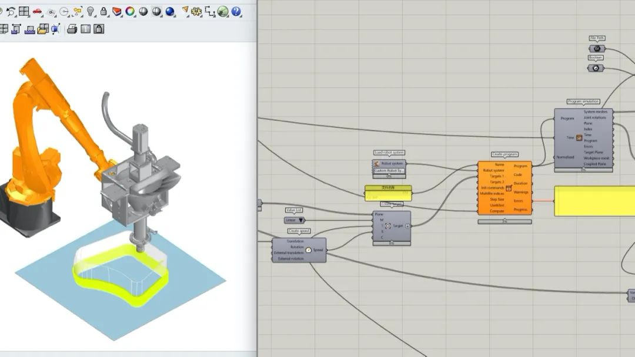Click the Joint rotations output on Program simulation
This screenshot has height=357, width=635.
(x=594, y=117)
